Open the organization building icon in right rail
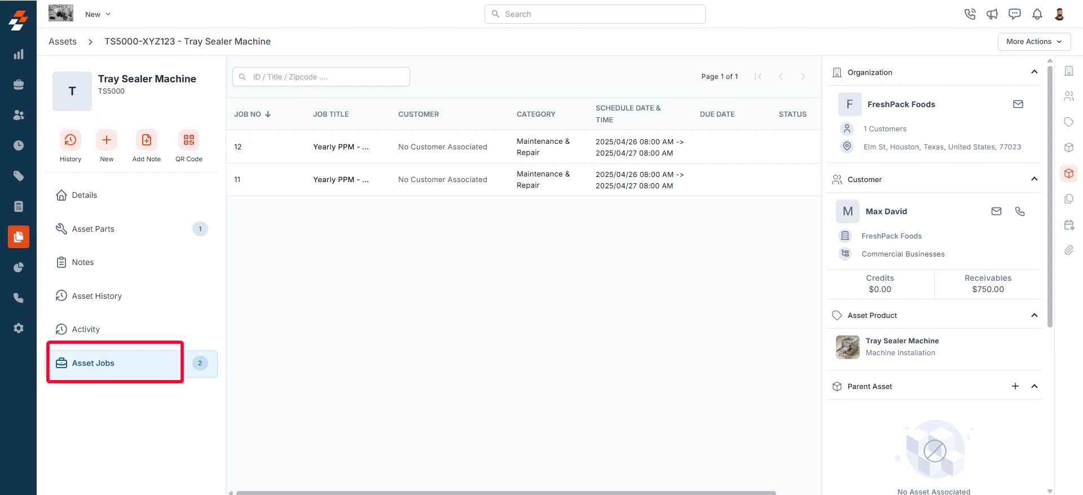 1069,71
